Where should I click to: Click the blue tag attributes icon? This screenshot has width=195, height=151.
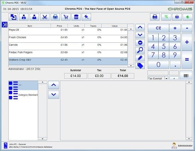(x=140, y=66)
